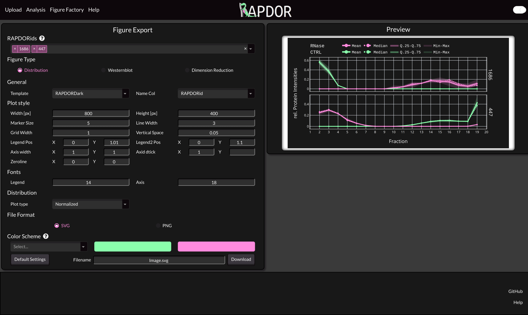
Task: Click the green color swatch
Action: (132, 247)
